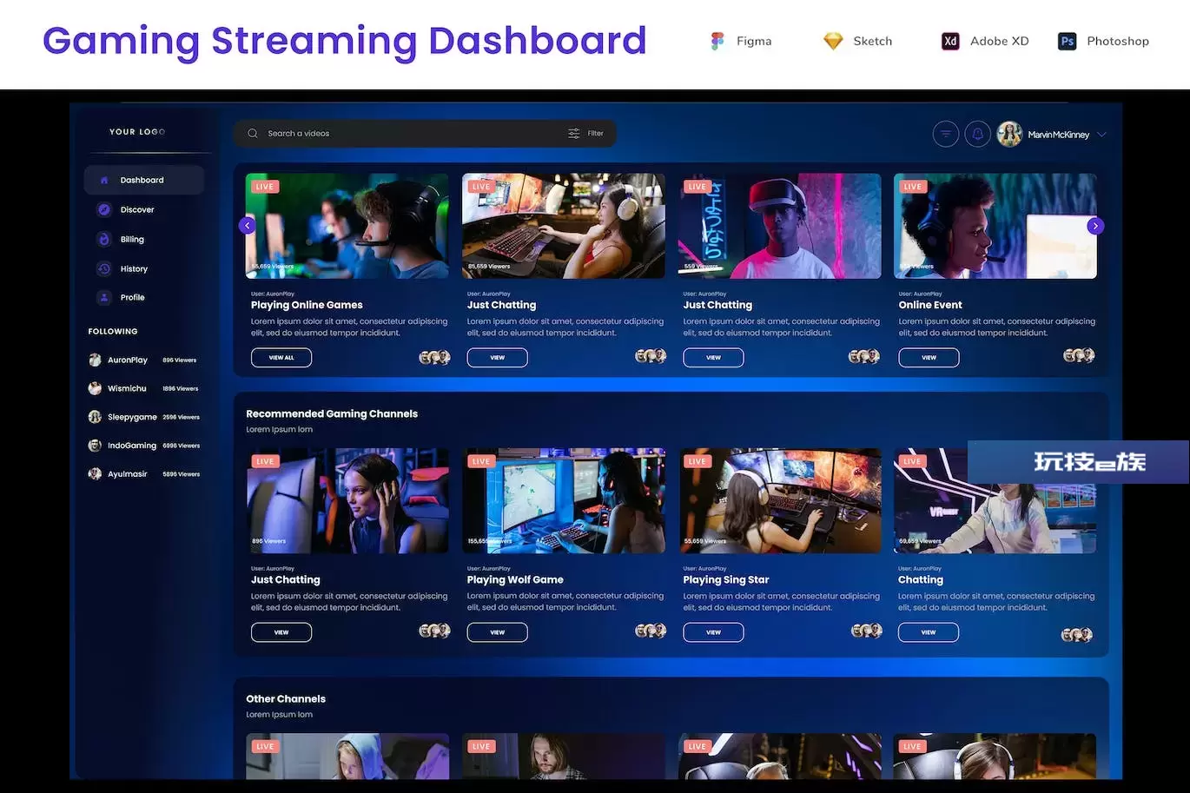Click the Figma icon in the banner
This screenshot has height=793, width=1190.
pyautogui.click(x=717, y=41)
